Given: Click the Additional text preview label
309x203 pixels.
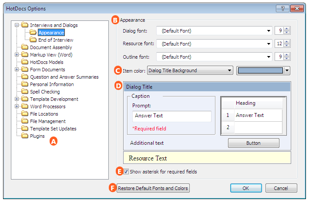Looking at the screenshot, I should tap(147, 143).
